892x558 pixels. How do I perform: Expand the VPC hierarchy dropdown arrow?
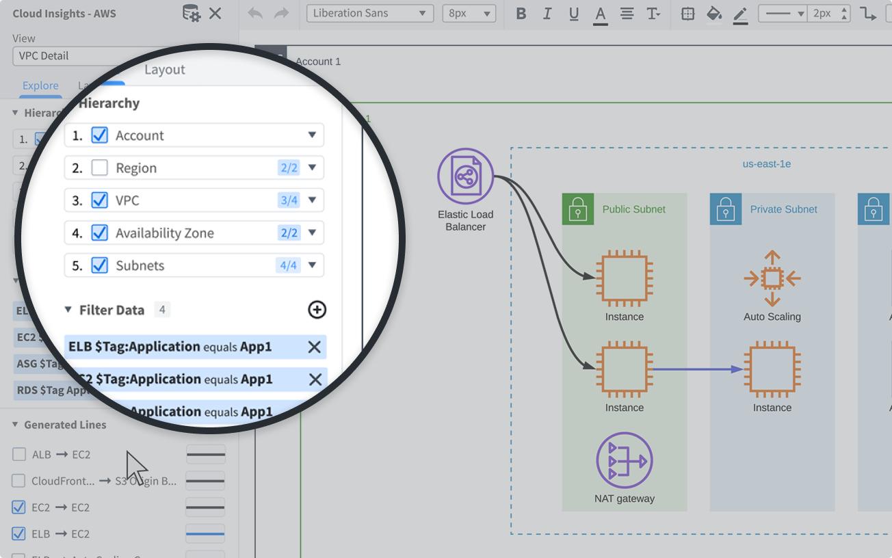[x=312, y=200]
